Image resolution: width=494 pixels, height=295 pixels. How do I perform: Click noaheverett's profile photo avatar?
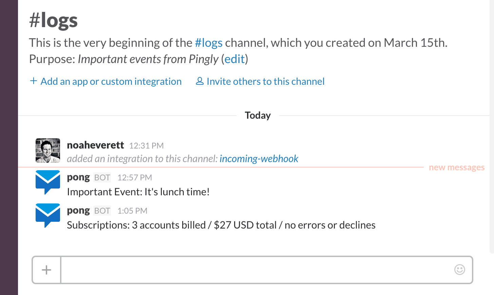pos(48,151)
